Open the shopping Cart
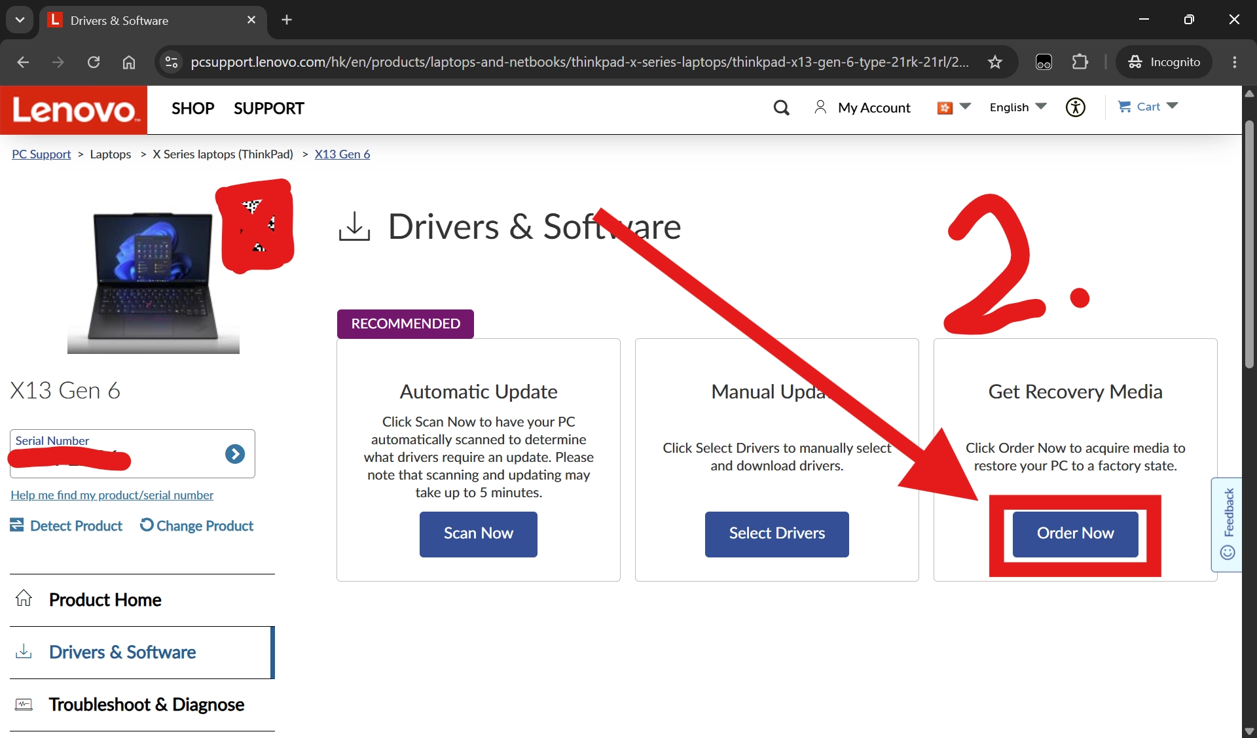This screenshot has height=738, width=1257. click(x=1148, y=107)
